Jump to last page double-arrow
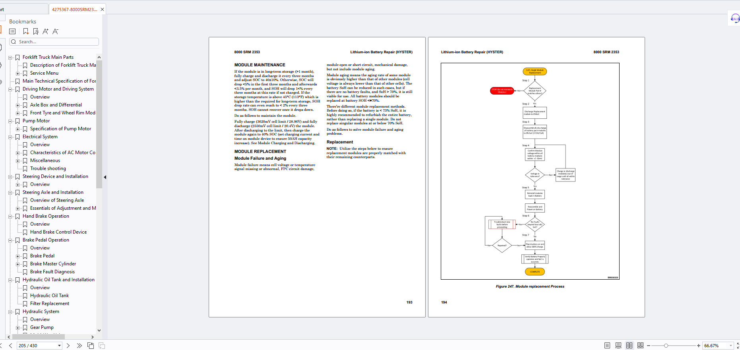 pyautogui.click(x=79, y=346)
